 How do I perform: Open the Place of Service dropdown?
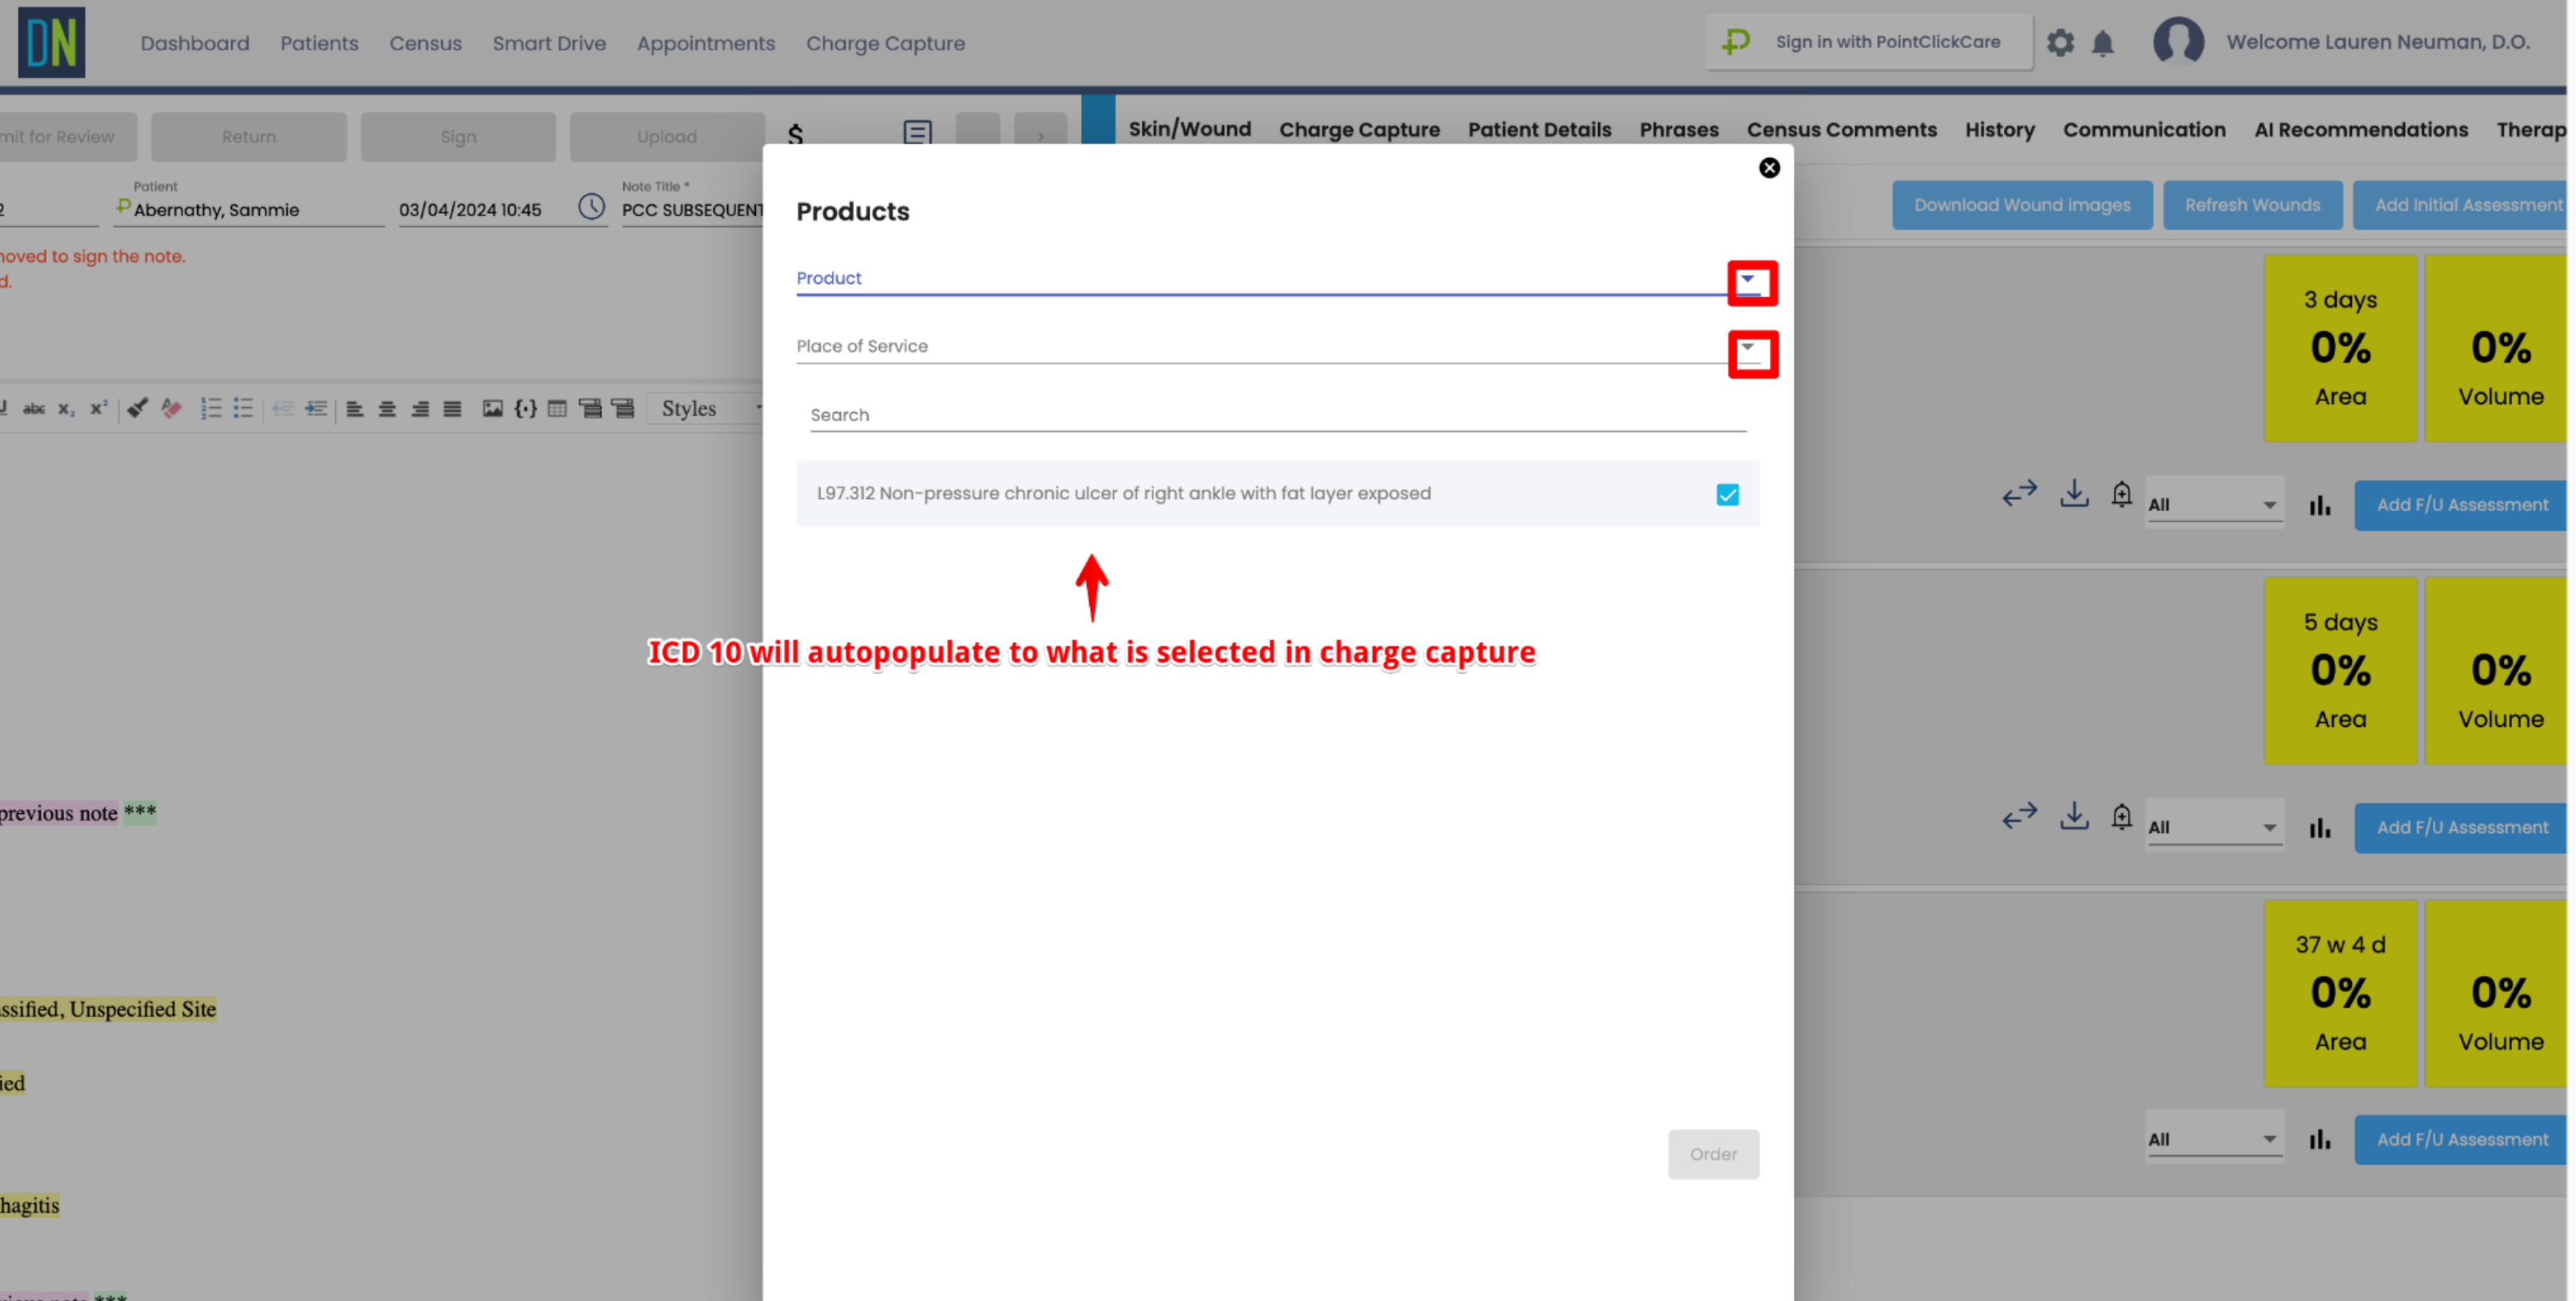[1747, 348]
